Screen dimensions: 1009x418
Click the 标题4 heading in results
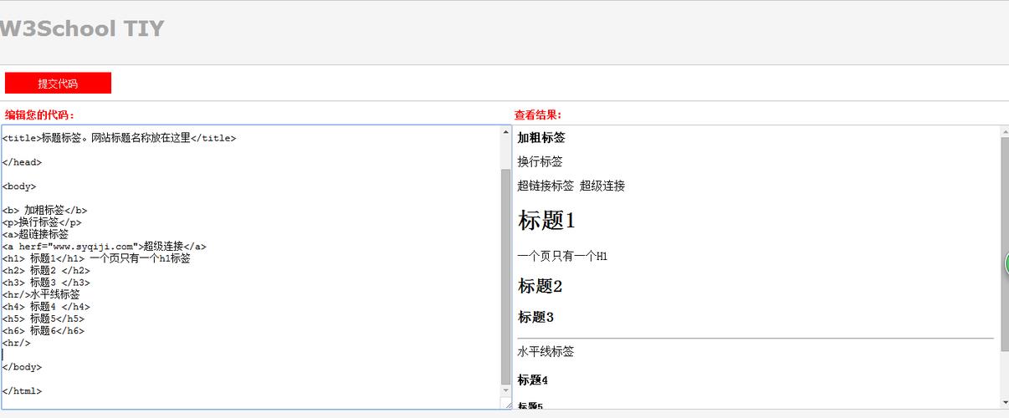(533, 380)
